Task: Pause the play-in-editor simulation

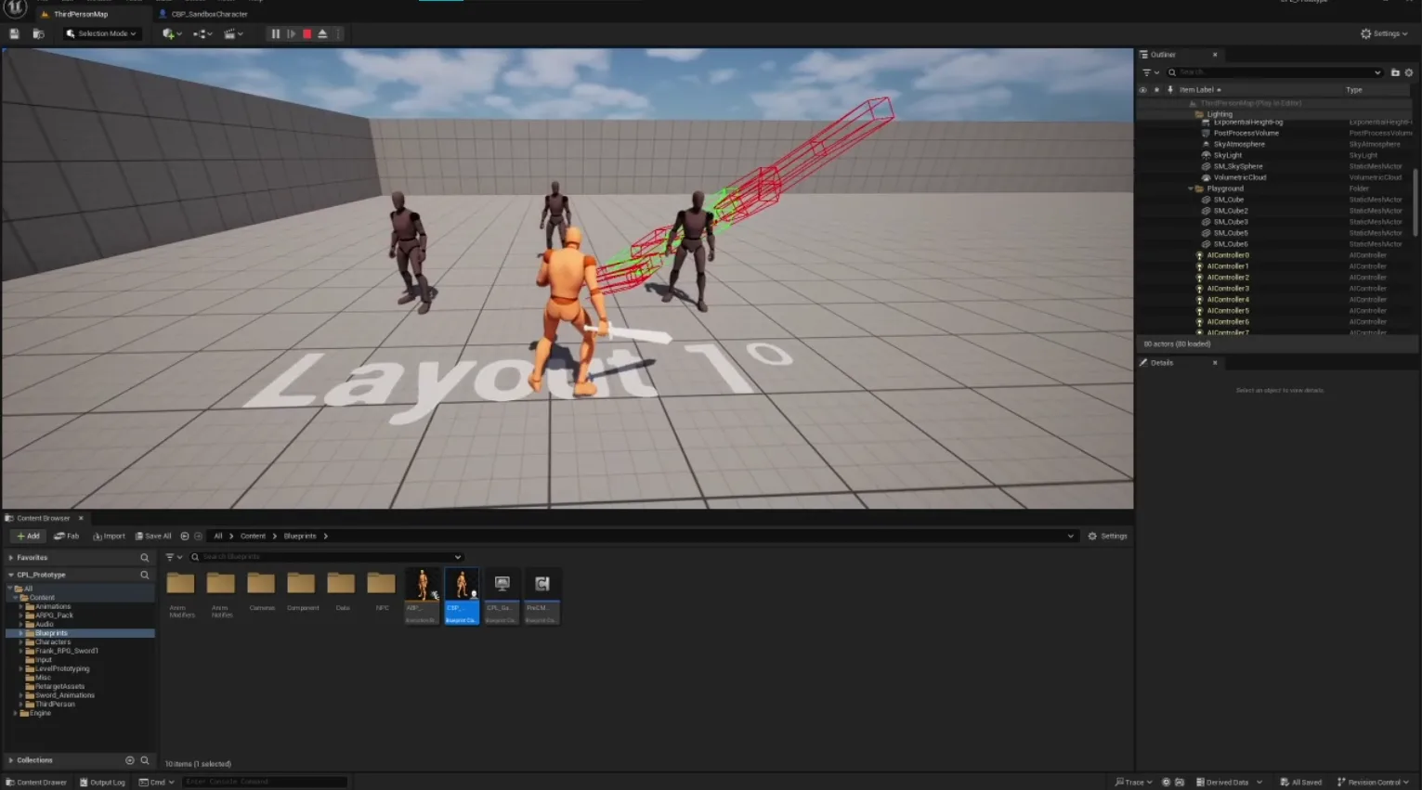Action: pyautogui.click(x=275, y=33)
